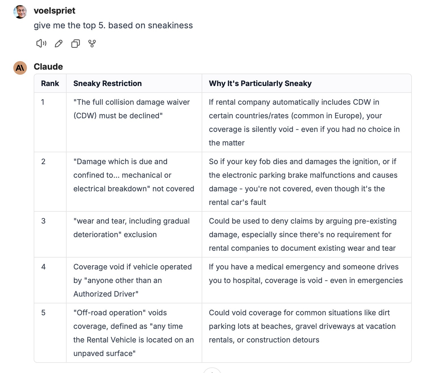439x373 pixels.
Task: Click the voelspriet username
Action: tap(54, 11)
